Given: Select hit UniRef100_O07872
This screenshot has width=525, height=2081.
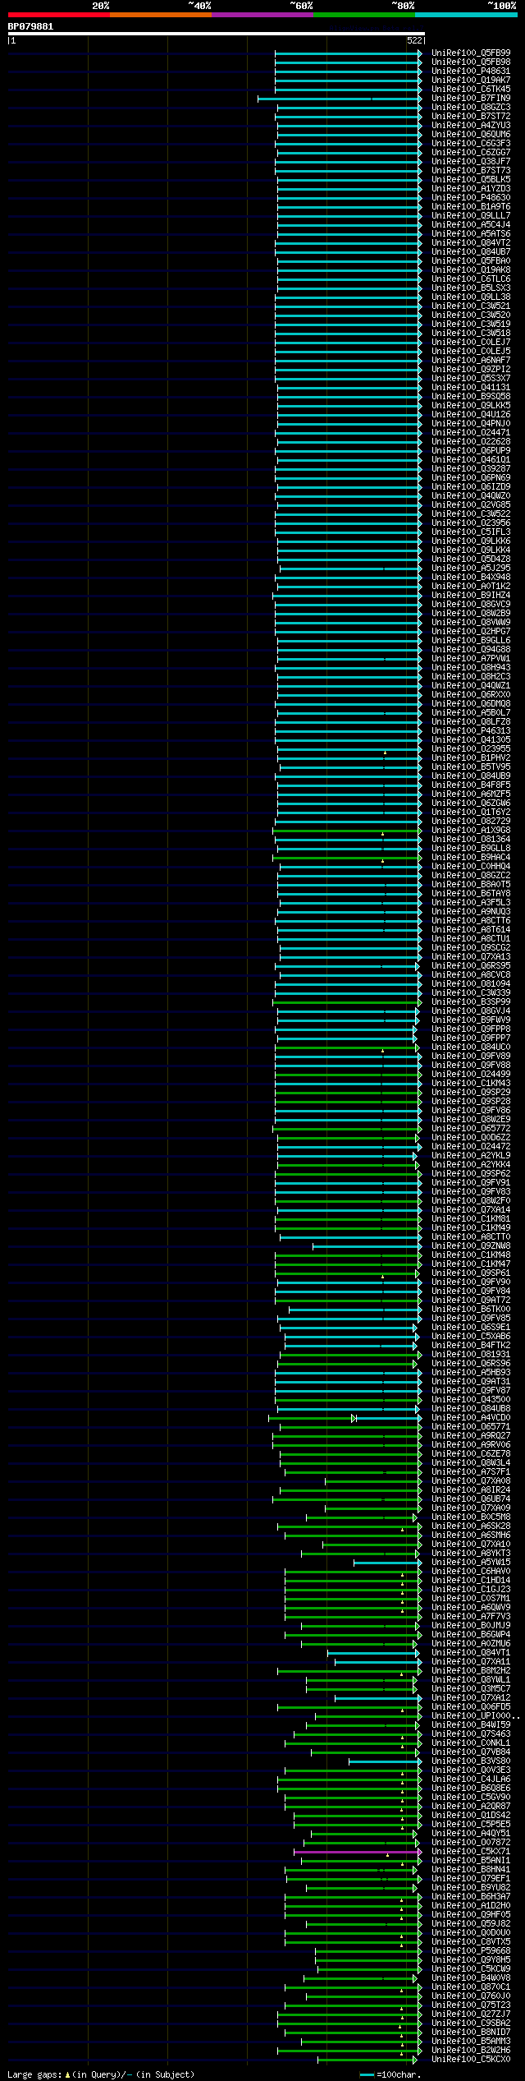Looking at the screenshot, I should click(471, 1842).
